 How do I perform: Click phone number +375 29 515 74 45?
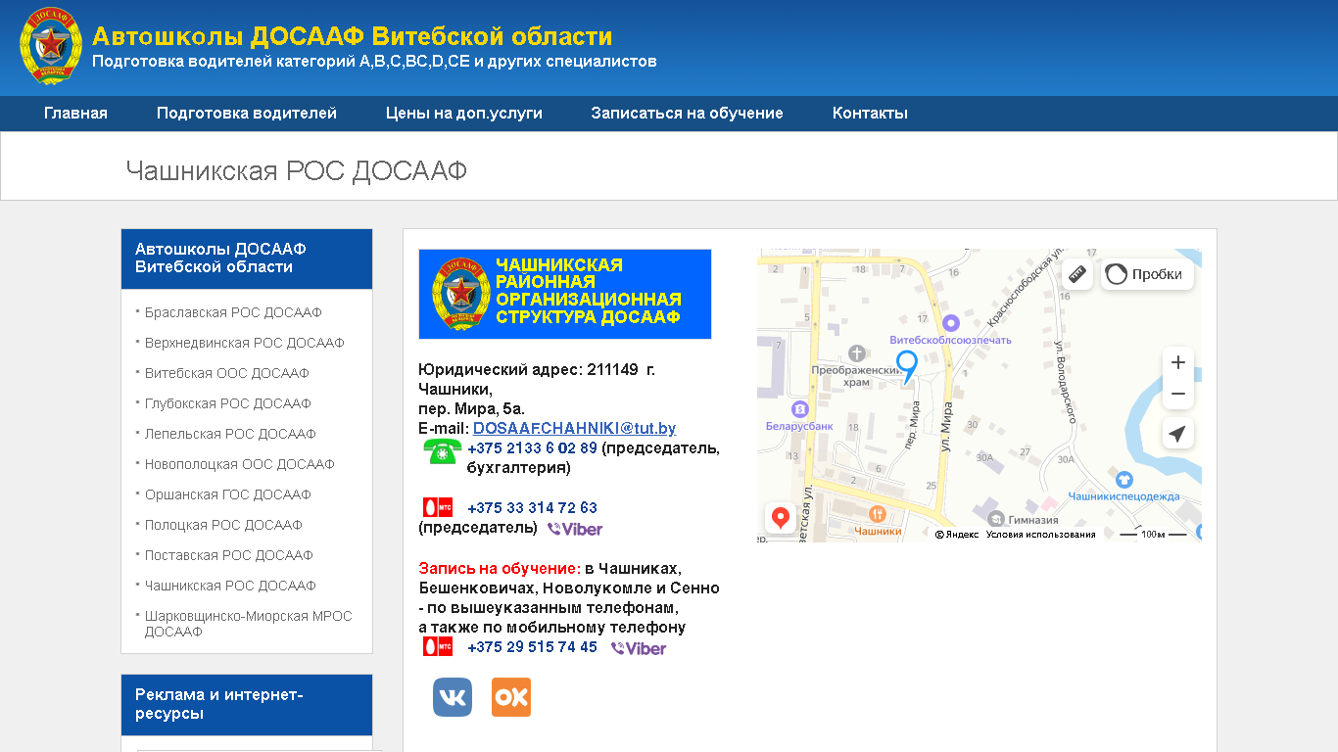532,647
